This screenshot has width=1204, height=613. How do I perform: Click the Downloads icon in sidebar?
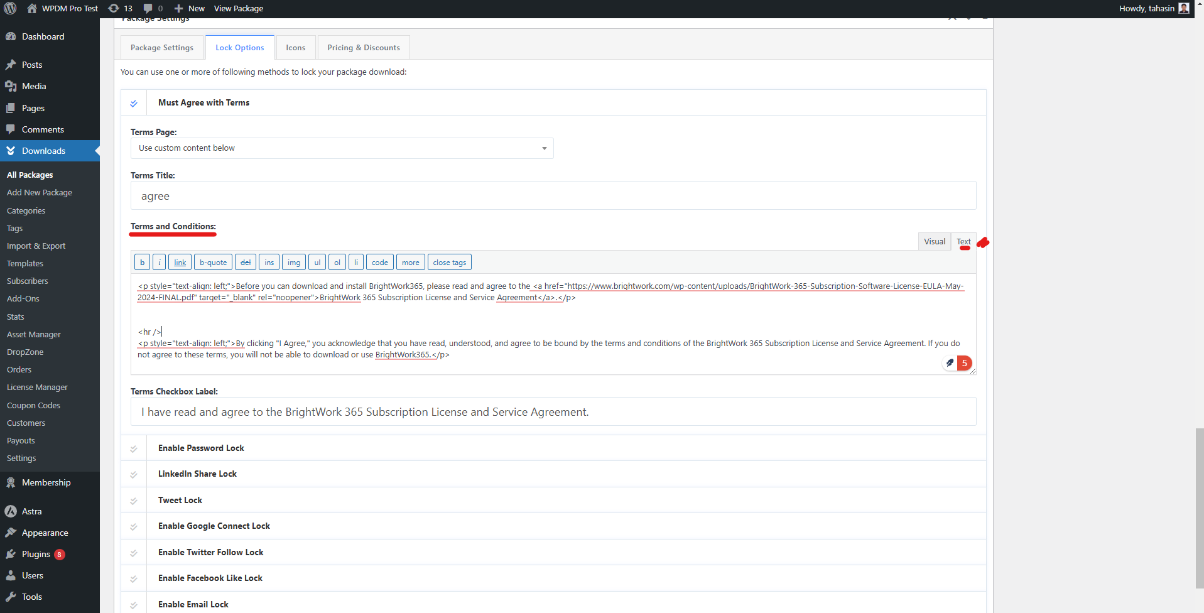click(11, 151)
